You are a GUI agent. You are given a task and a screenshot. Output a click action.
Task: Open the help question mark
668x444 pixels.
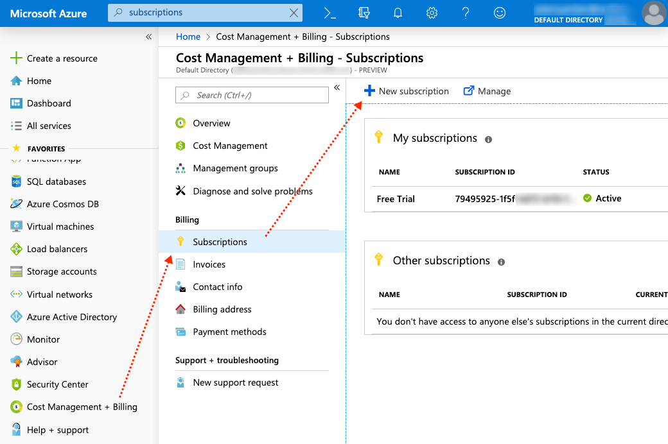pos(466,13)
